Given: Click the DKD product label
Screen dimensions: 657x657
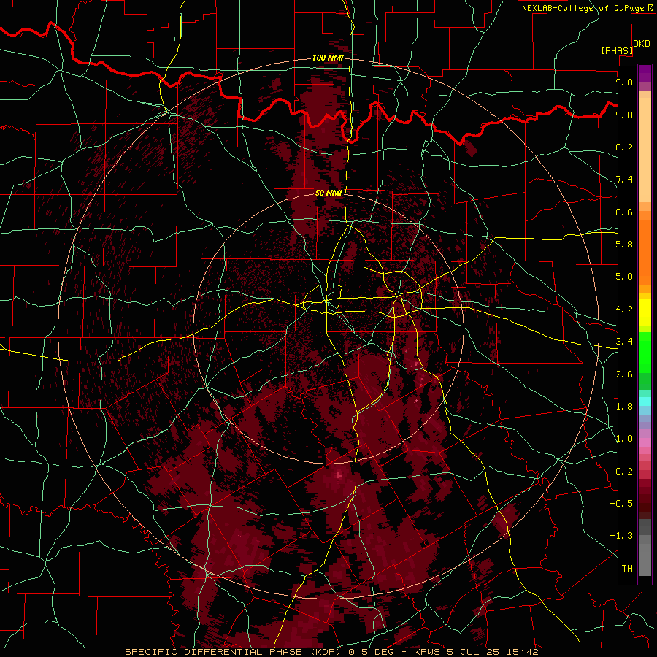Looking at the screenshot, I should tap(642, 44).
